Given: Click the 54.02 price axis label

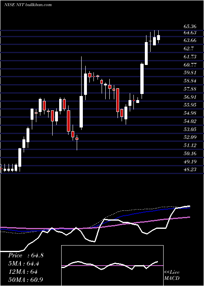Looking at the screenshot, I should 190,121.
